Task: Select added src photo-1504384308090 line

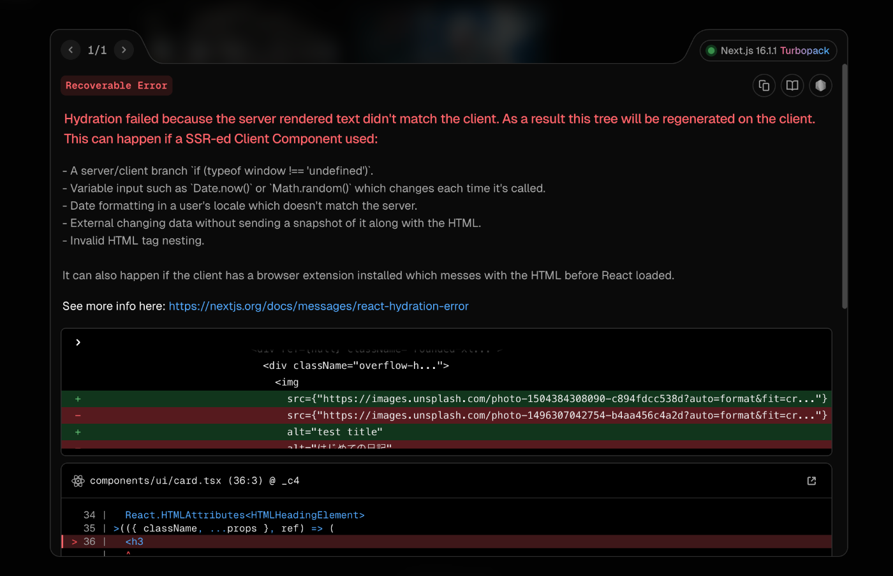Action: (x=447, y=399)
